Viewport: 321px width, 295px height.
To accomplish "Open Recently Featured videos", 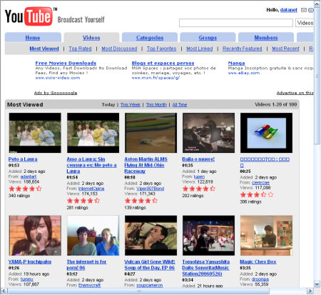I will (242, 49).
